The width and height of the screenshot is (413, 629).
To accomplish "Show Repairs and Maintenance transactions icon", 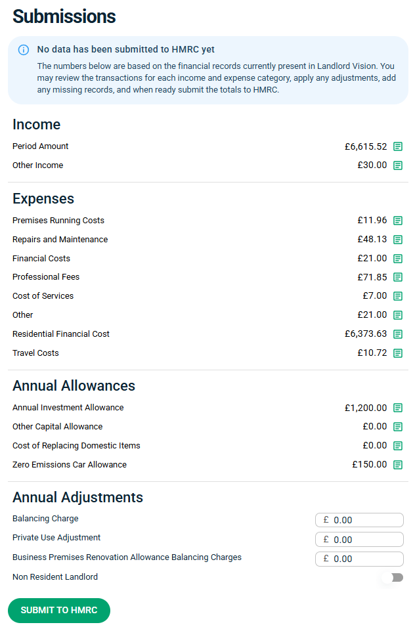I will [x=397, y=240].
